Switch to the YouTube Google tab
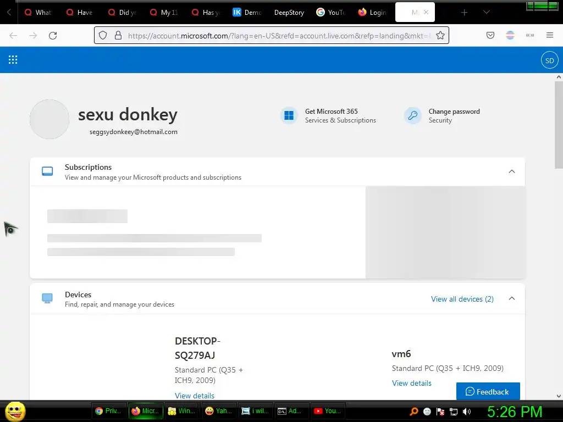 [330, 13]
